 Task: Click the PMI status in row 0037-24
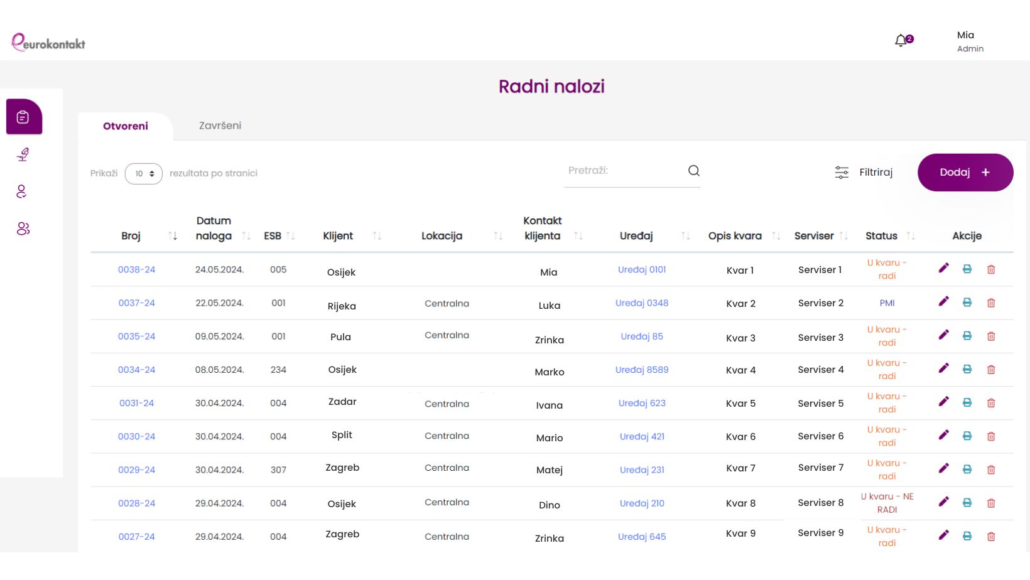tap(887, 303)
